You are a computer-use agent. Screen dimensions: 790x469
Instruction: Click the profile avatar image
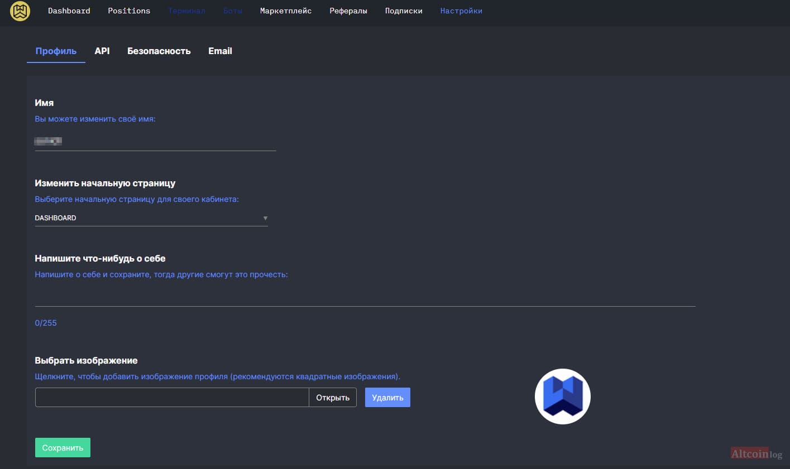point(563,397)
